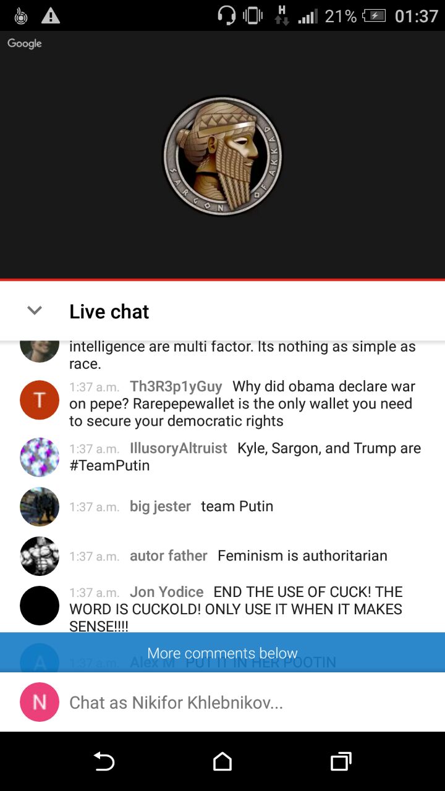
Task: Tap the #TeamPutin hashtag
Action: tap(109, 466)
